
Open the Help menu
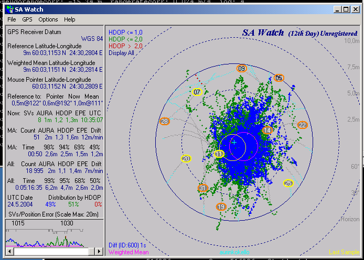click(69, 19)
